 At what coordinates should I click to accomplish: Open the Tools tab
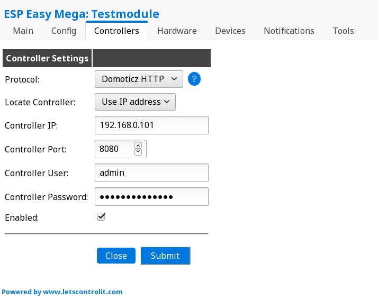pyautogui.click(x=343, y=31)
